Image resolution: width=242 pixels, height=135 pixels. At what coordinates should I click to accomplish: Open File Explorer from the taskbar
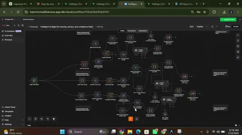(130, 132)
